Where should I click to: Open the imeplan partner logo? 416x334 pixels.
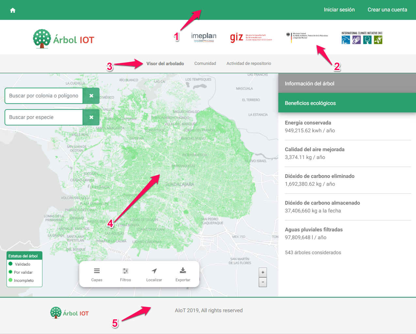click(204, 37)
